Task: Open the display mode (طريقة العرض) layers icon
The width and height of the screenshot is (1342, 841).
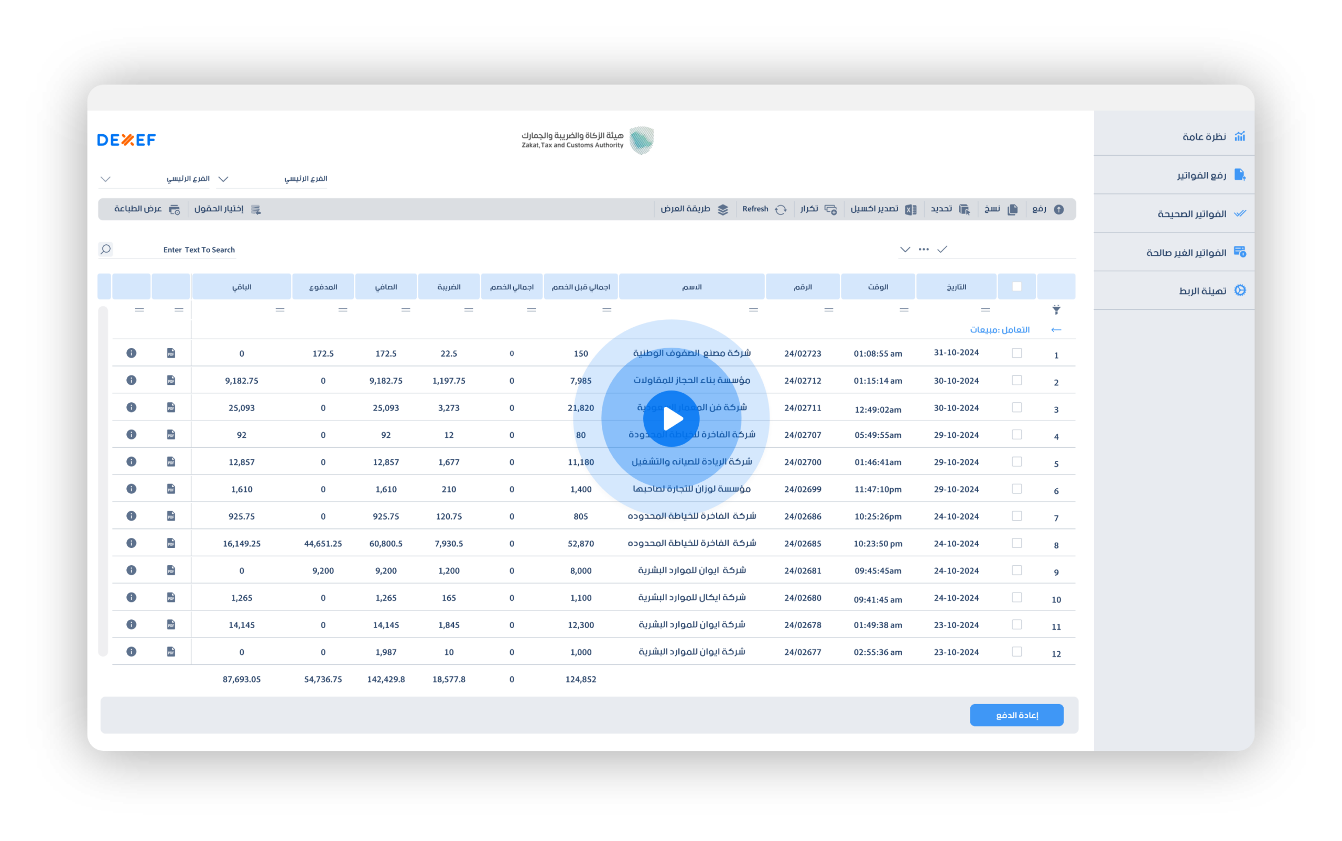Action: [722, 210]
